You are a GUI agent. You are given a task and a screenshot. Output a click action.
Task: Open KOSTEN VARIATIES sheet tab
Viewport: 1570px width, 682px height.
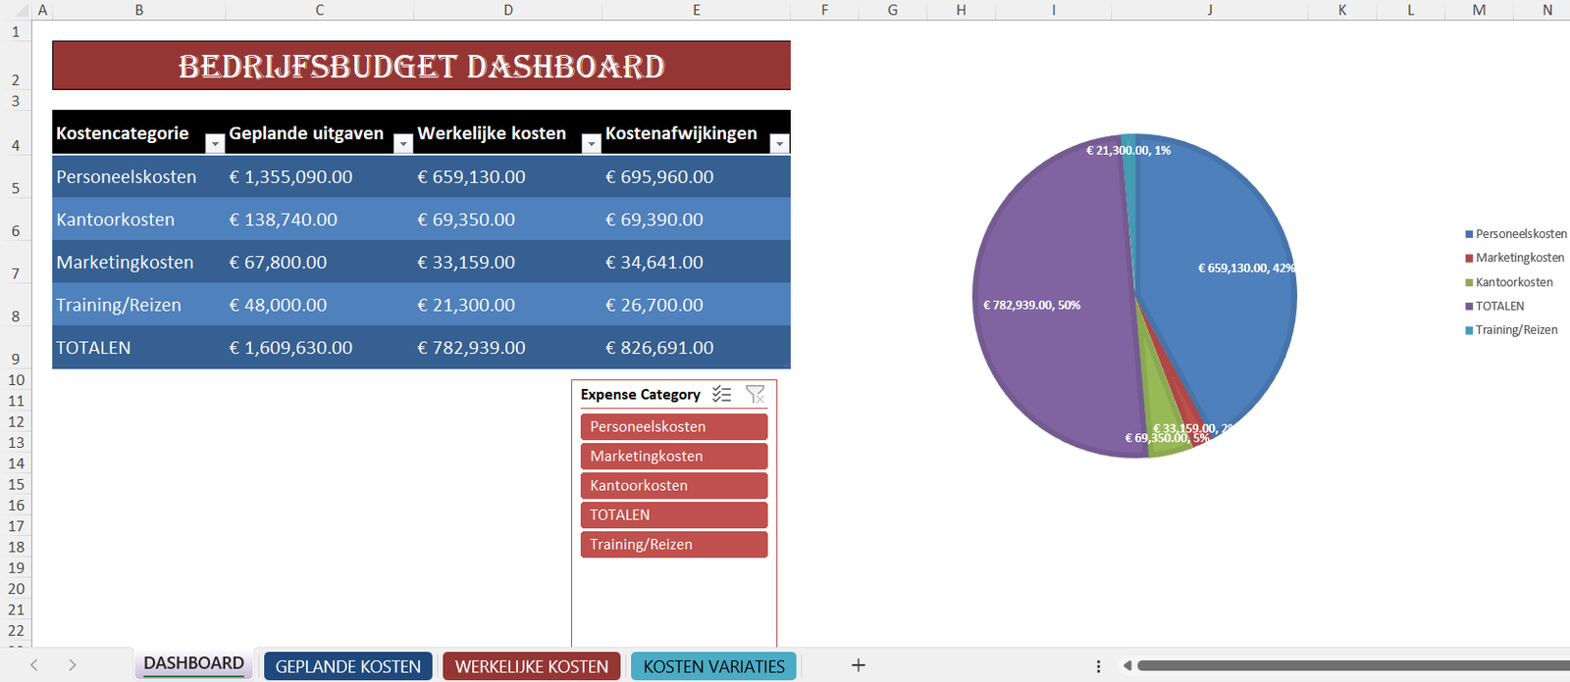coord(713,666)
